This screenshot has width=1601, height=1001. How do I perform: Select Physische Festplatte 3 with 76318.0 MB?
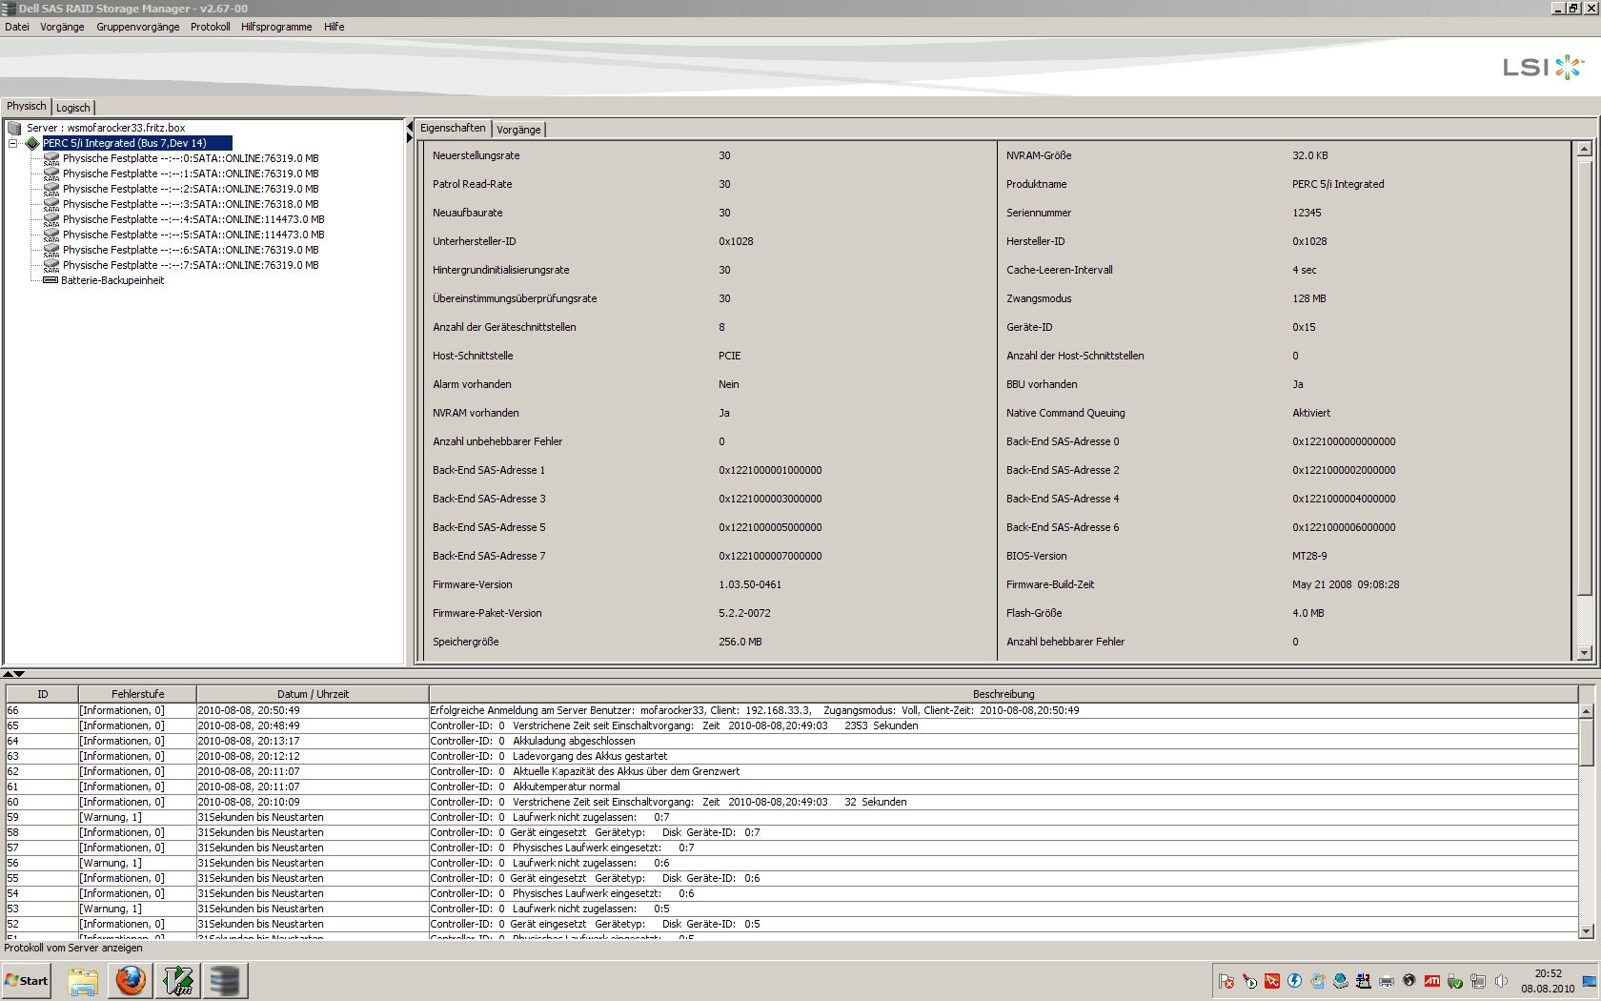191,205
